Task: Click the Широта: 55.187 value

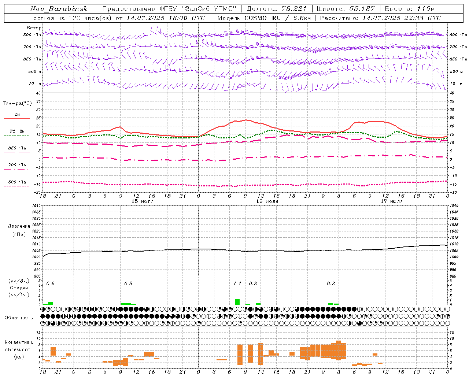Action: pyautogui.click(x=346, y=9)
